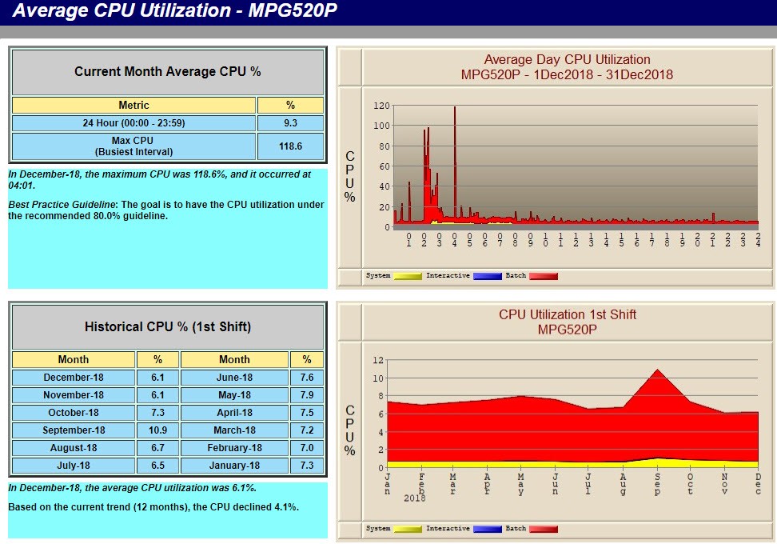The image size is (777, 544).
Task: Select the "Metric" column header
Action: click(133, 105)
